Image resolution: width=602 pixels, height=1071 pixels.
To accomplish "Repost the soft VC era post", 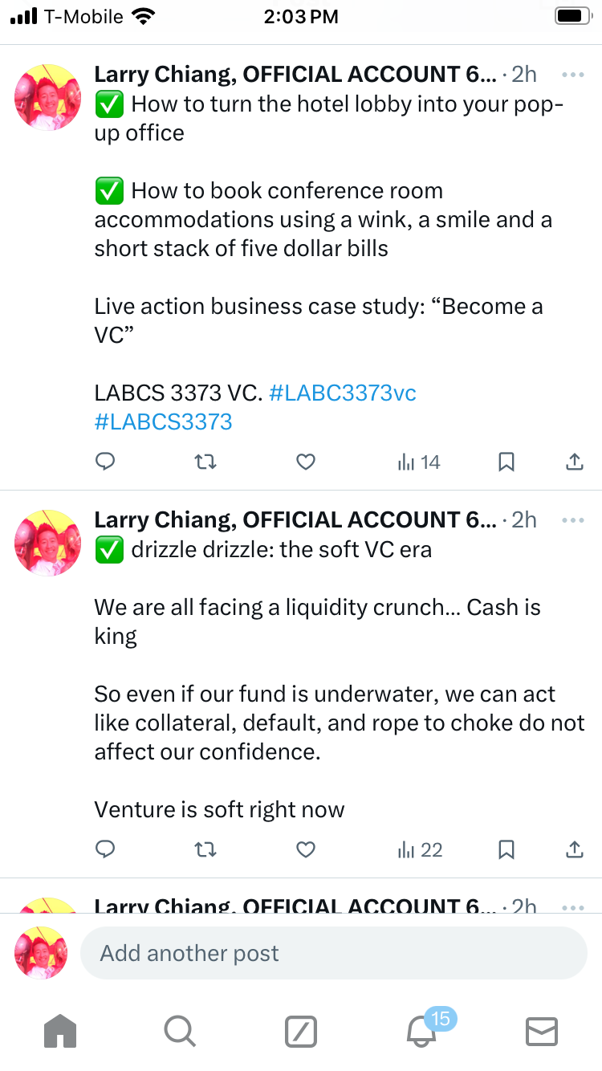I will 205,849.
